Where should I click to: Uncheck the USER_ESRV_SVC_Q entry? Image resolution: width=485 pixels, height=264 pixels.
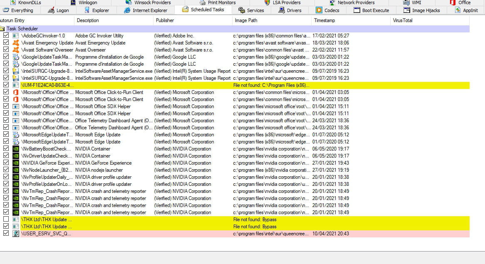tap(6, 233)
